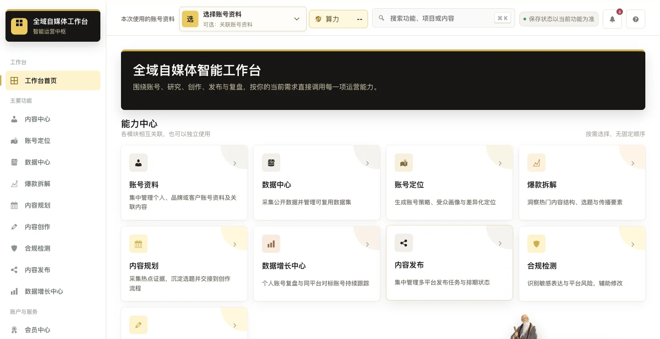This screenshot has width=660, height=339.
Task: Open the 数据中心 card database icon
Action: pyautogui.click(x=271, y=163)
